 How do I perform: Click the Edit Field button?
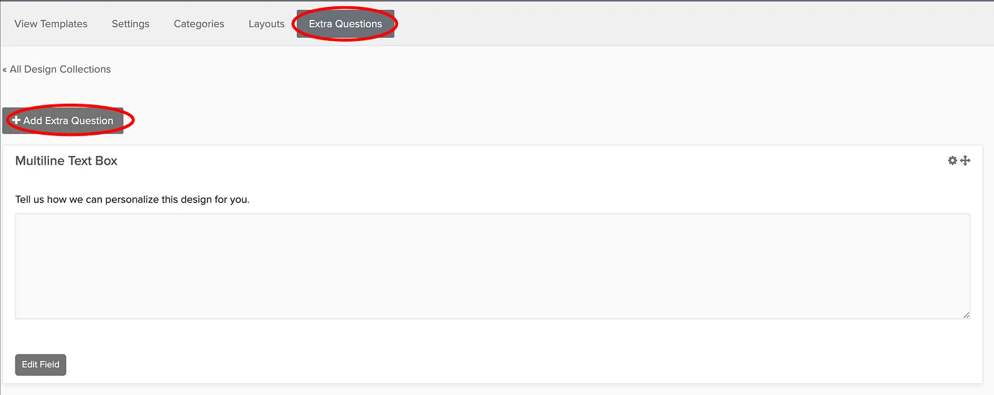[40, 365]
